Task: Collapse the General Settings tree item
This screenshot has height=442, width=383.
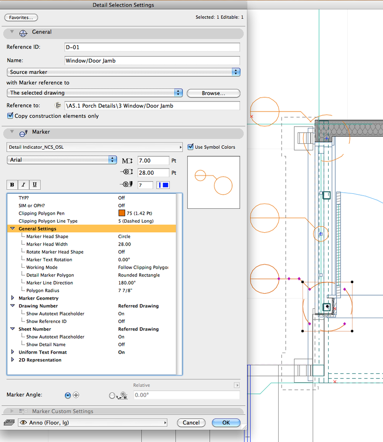Action: [12, 228]
